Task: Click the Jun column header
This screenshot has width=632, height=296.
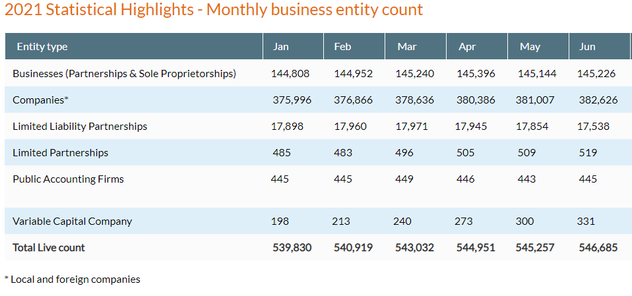Action: click(x=587, y=47)
